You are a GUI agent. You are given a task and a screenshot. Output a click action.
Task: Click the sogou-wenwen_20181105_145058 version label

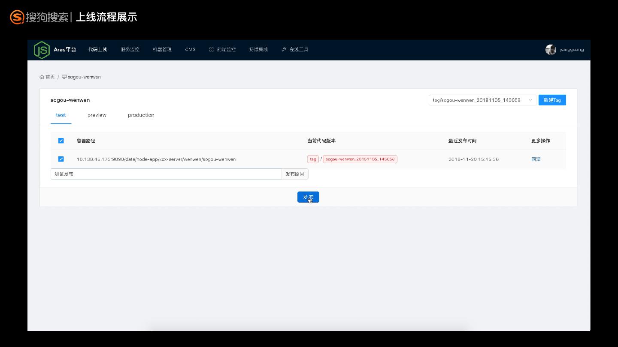pyautogui.click(x=360, y=159)
